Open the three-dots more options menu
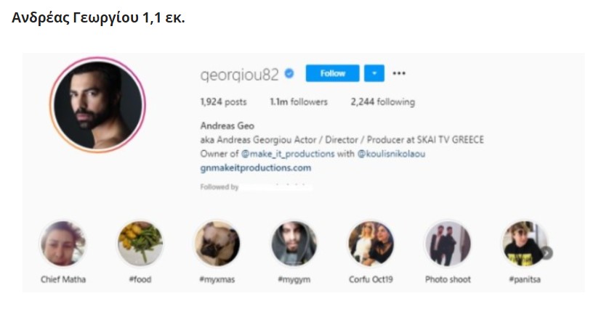Viewport: 596px width, 314px height. [398, 73]
